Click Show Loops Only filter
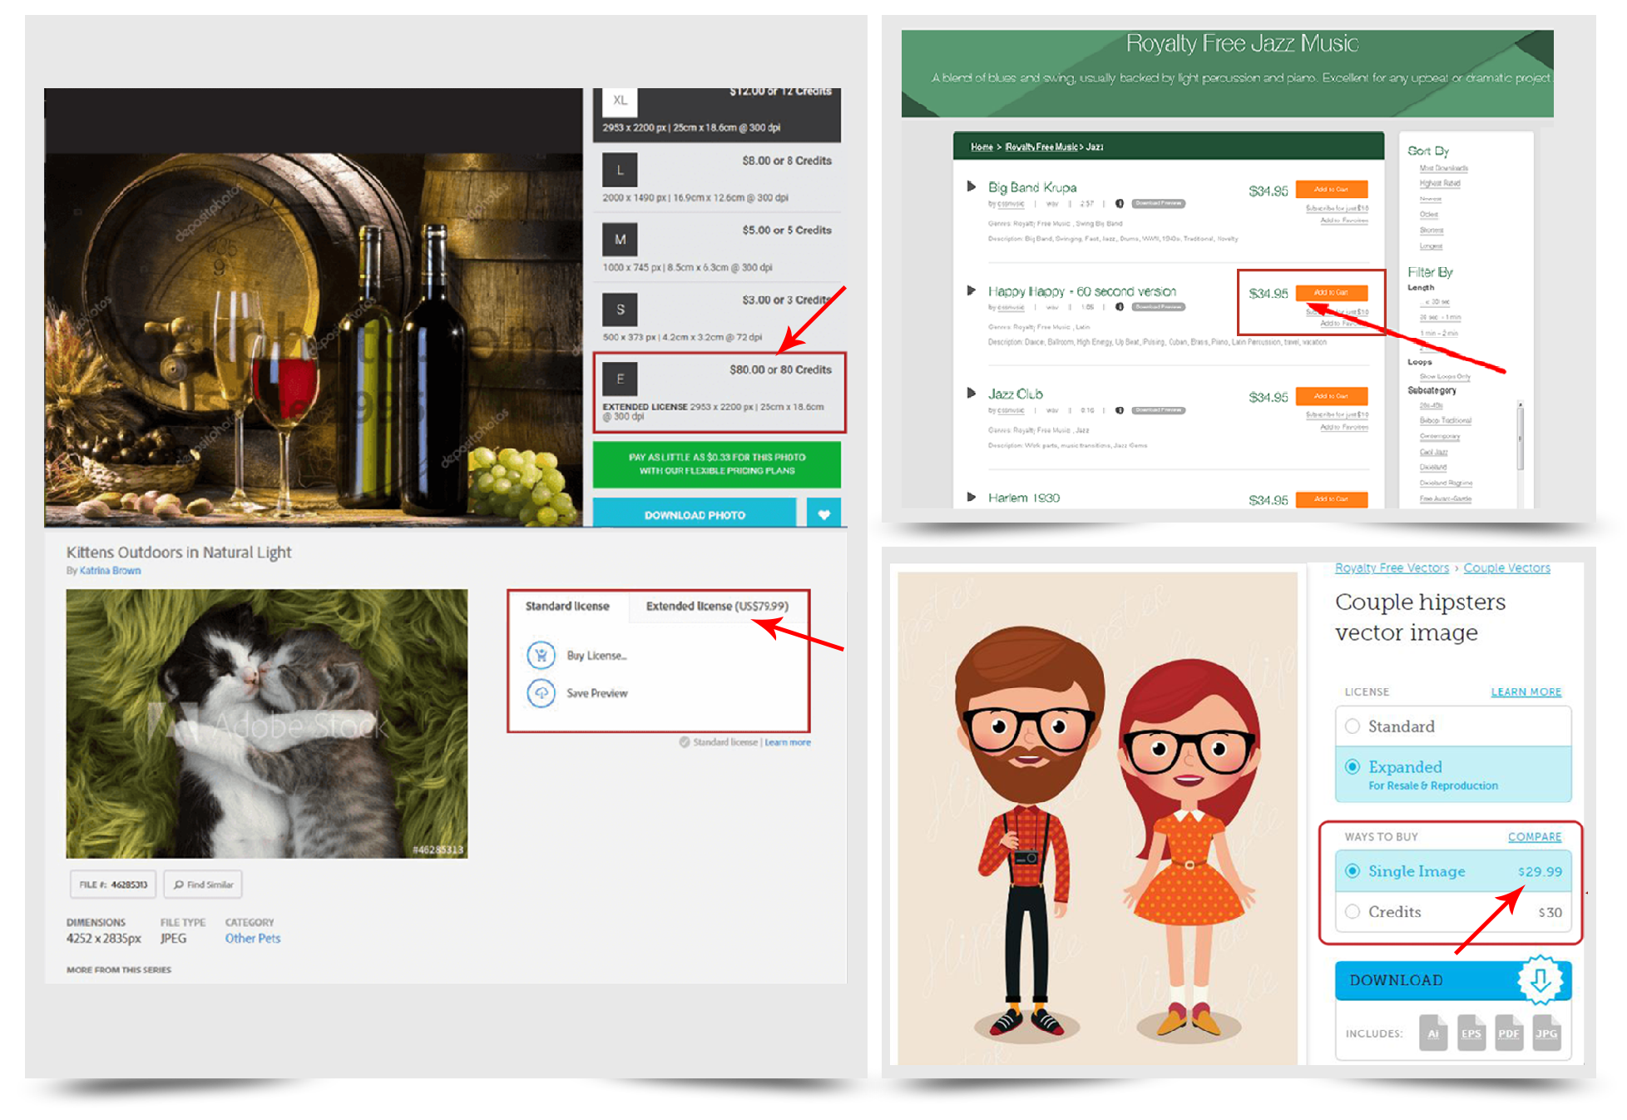Viewport: 1627px width, 1120px height. (x=1445, y=376)
